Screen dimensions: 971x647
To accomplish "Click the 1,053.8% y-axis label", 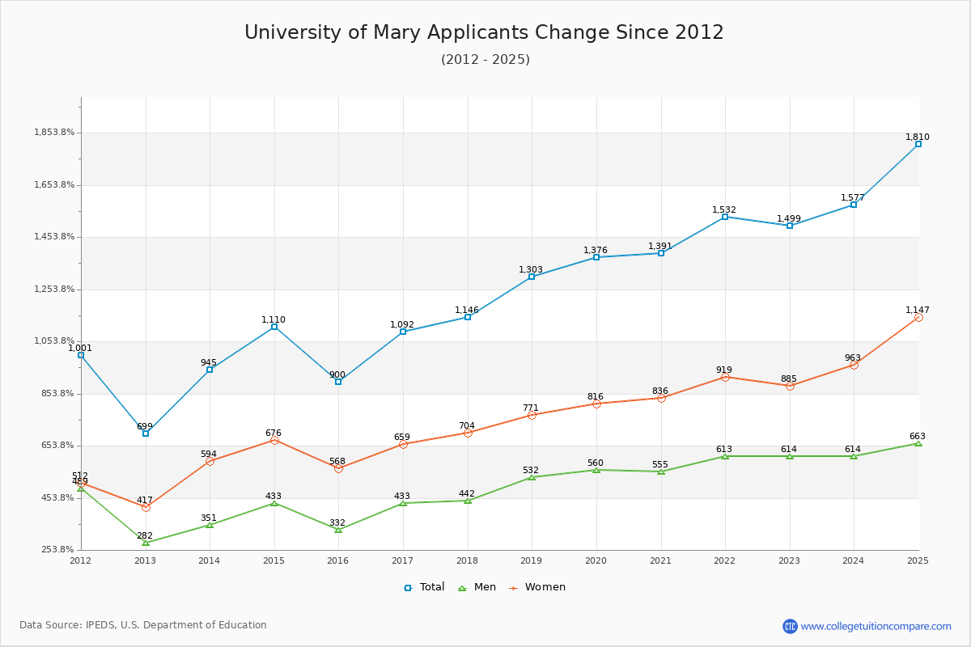I will [54, 341].
